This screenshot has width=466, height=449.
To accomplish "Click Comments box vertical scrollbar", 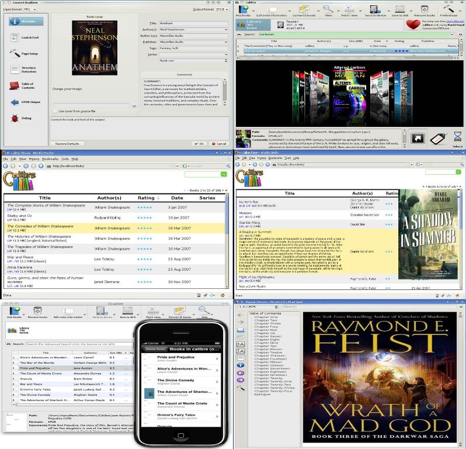I will coord(225,92).
